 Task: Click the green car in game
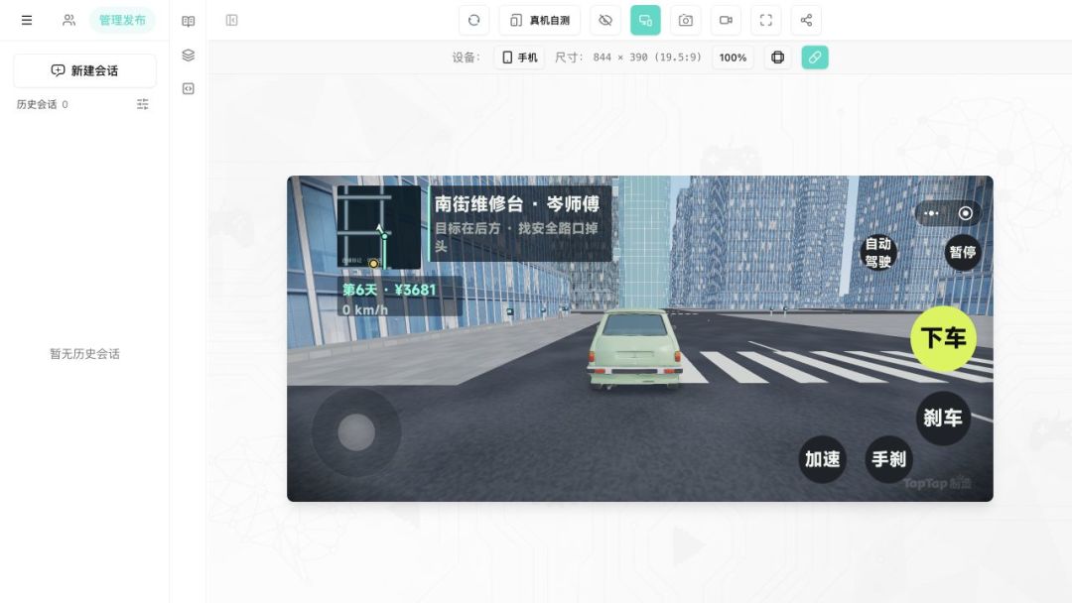tap(634, 348)
